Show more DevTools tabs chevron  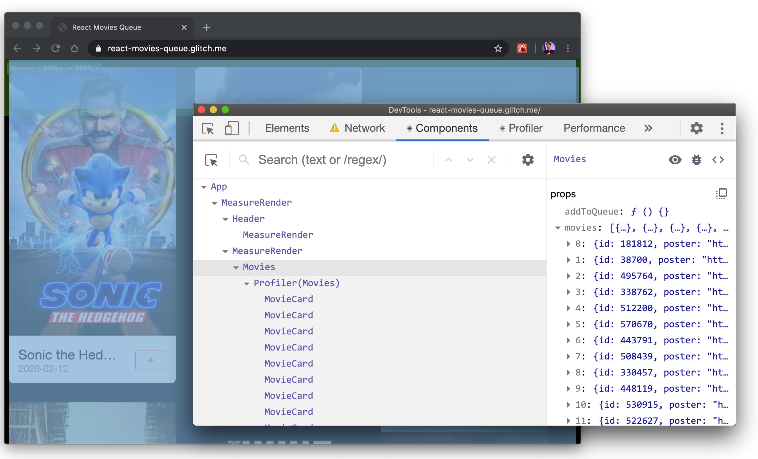(648, 128)
